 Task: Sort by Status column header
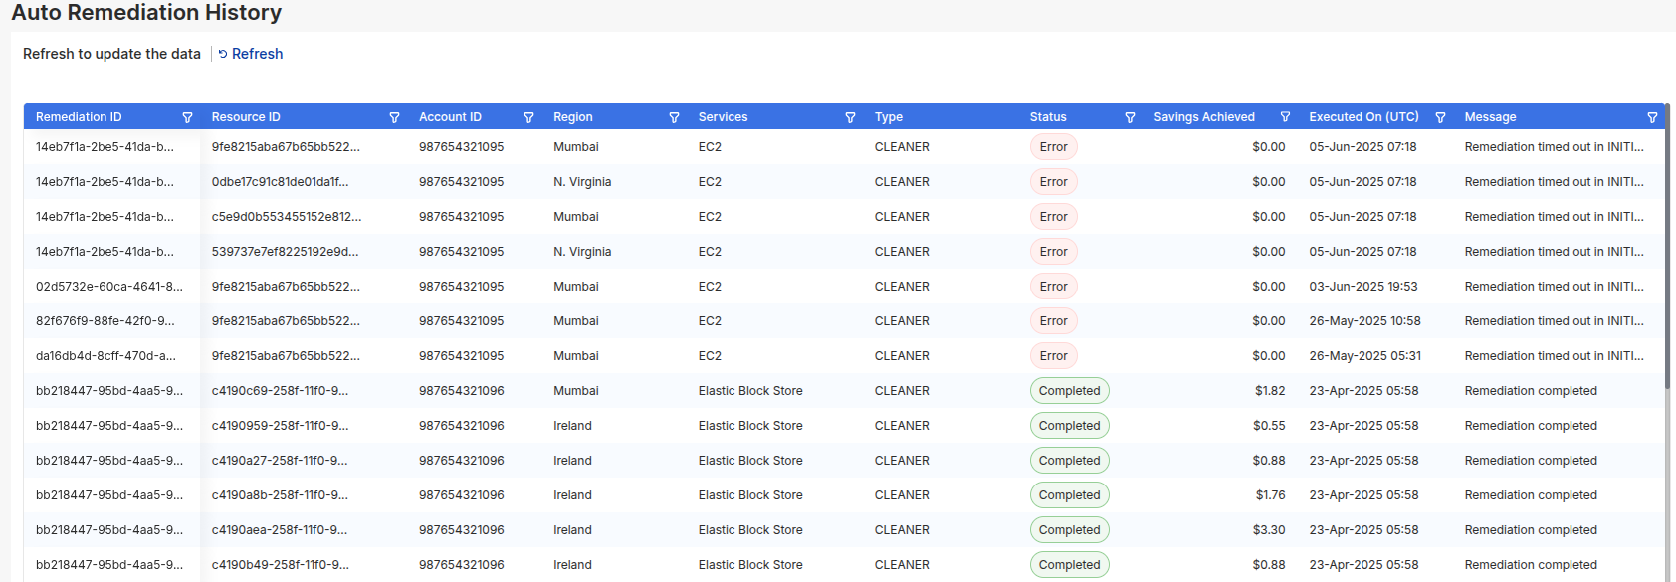[x=1048, y=117]
